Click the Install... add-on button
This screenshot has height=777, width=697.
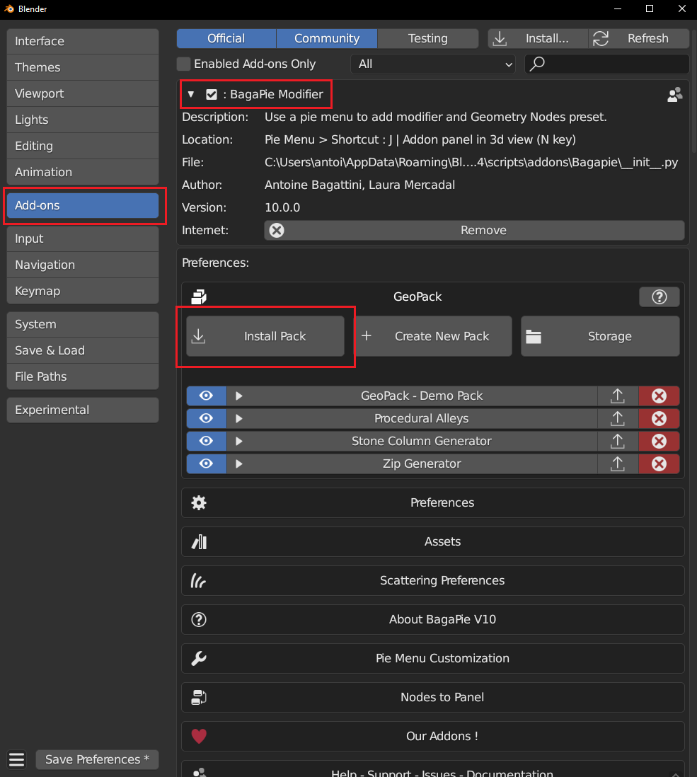click(538, 39)
